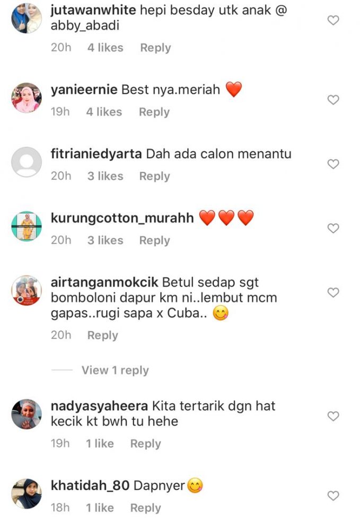
Task: Reply to the kurungcotton_murahh comment
Action: (x=154, y=240)
